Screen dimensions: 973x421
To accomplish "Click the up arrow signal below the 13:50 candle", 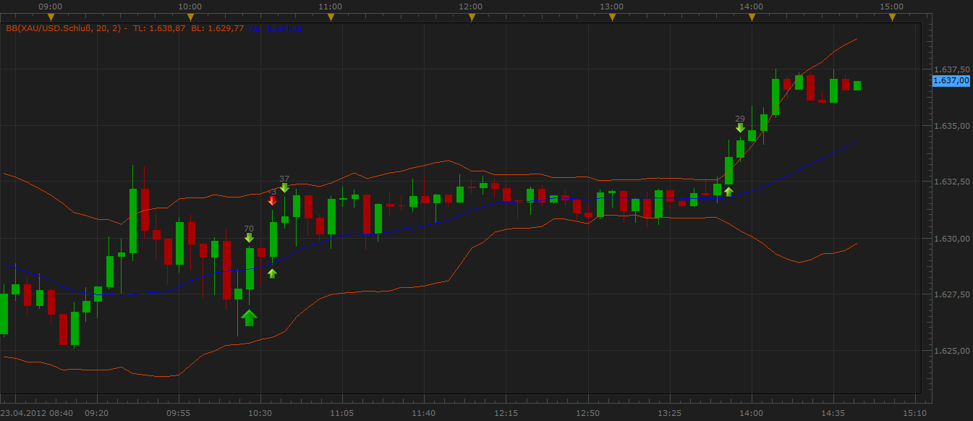I will 728,192.
